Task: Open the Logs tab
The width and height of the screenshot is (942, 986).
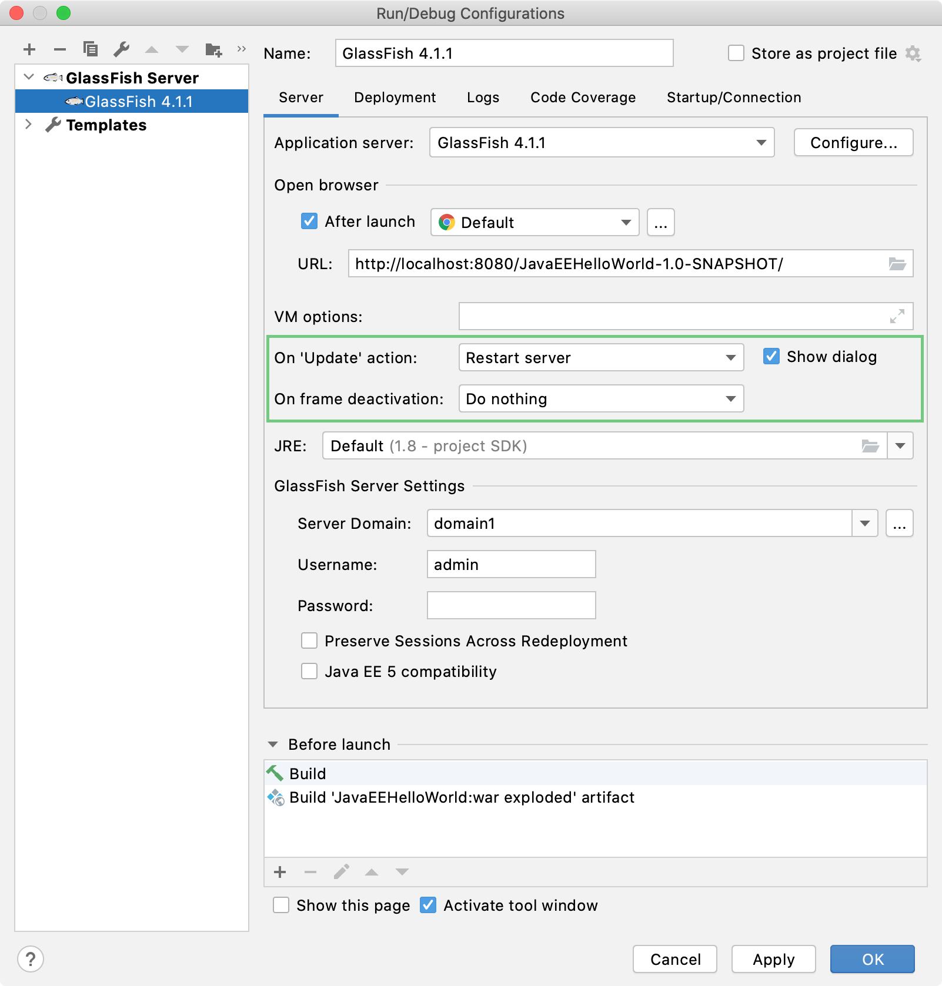Action: click(x=483, y=98)
